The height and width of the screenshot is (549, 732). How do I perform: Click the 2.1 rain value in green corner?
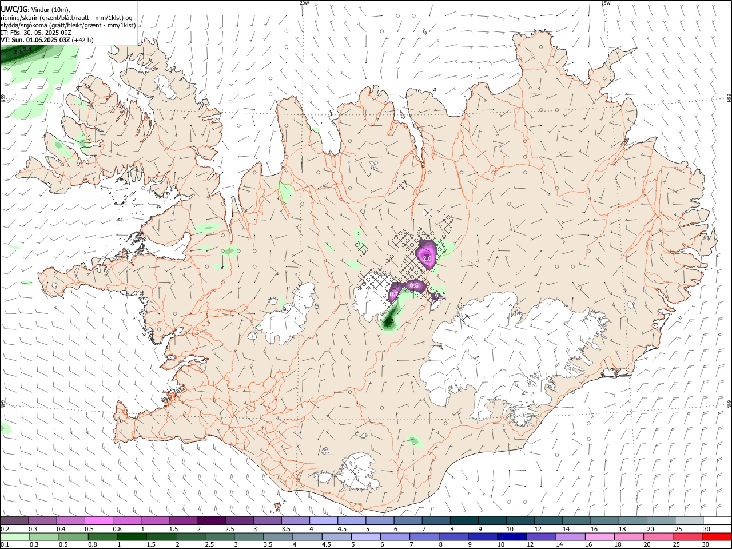(27, 50)
